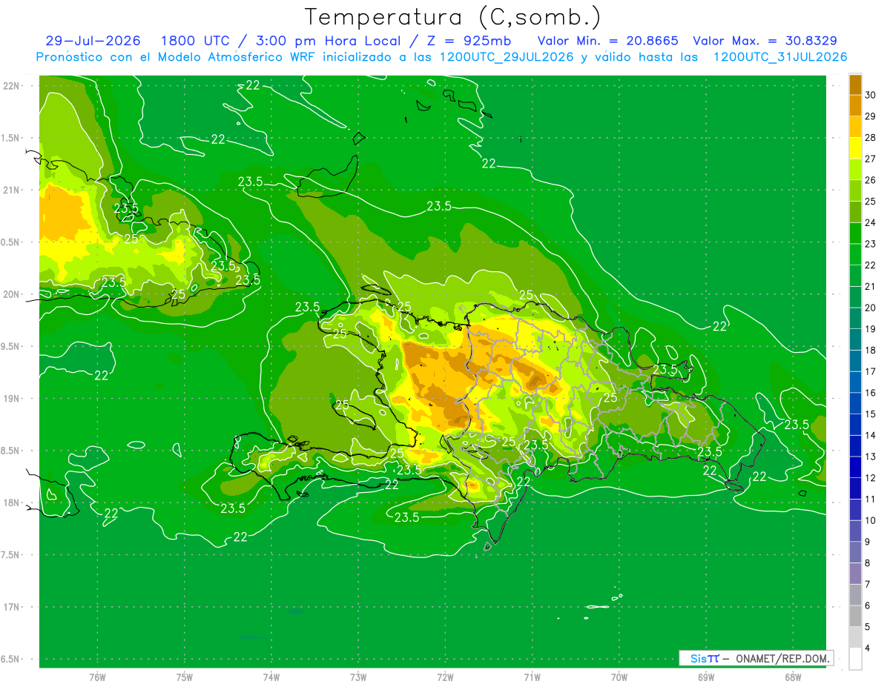Click the 'SisTT - ONAMET/REP.DOM.' credit label

coord(756,658)
